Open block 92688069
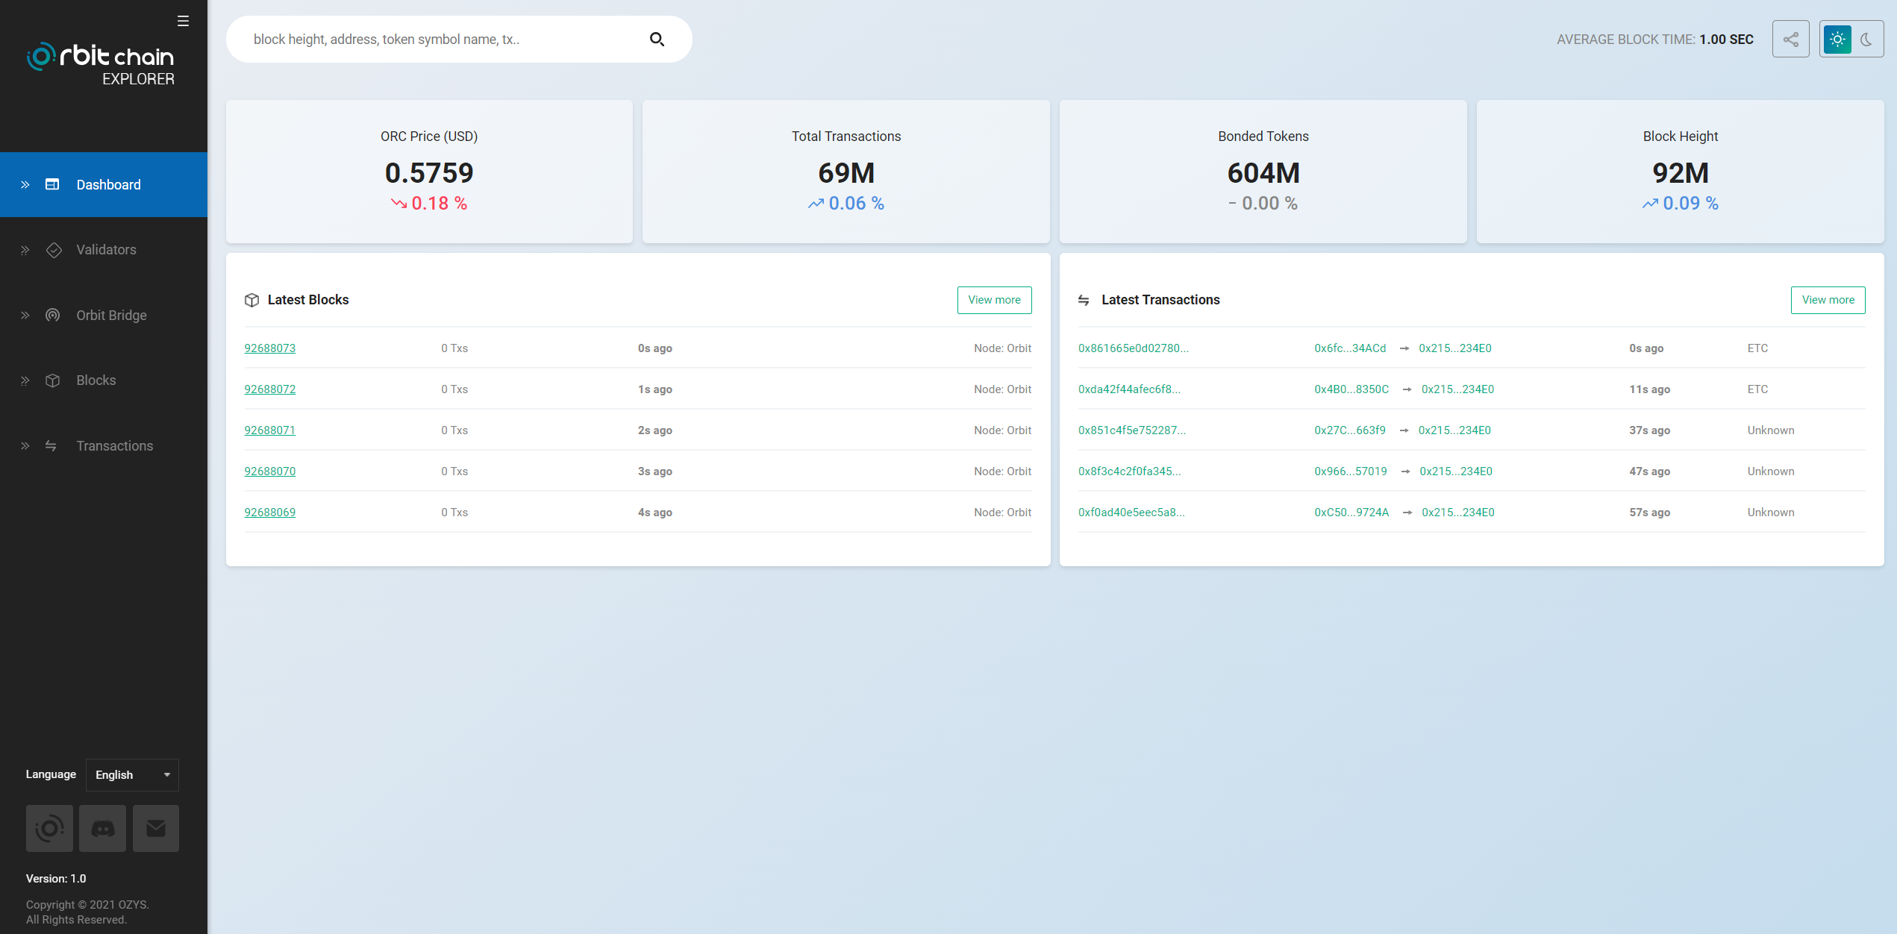Screen dimensions: 1897x934 click(270, 513)
